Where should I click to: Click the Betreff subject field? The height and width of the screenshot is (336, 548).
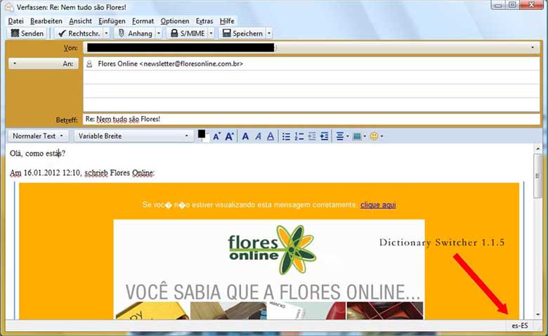click(311, 119)
